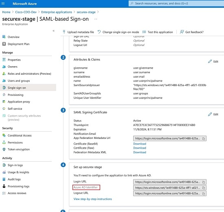Open the hamburger portal menu
The width and height of the screenshot is (224, 212).
tap(3, 3)
